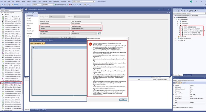The image size is (206, 112).
Task: Expand the Size property in Properties grid
Action: pos(174,95)
